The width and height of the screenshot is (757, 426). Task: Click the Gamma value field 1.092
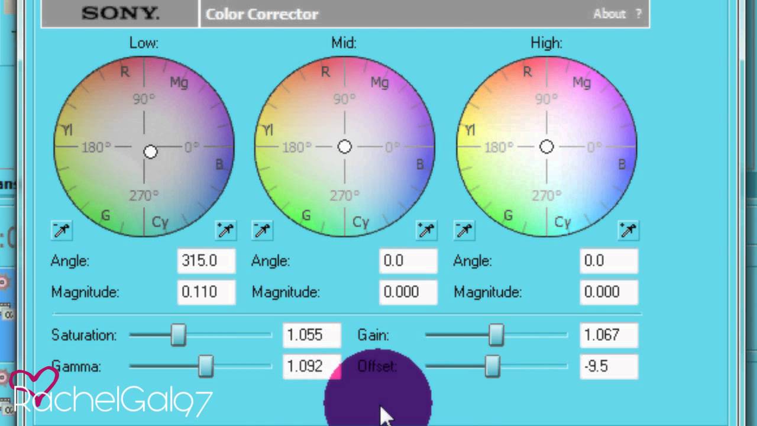point(312,366)
